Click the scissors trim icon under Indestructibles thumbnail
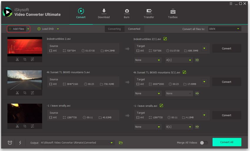This screenshot has width=250, height=151. pyautogui.click(x=17, y=59)
